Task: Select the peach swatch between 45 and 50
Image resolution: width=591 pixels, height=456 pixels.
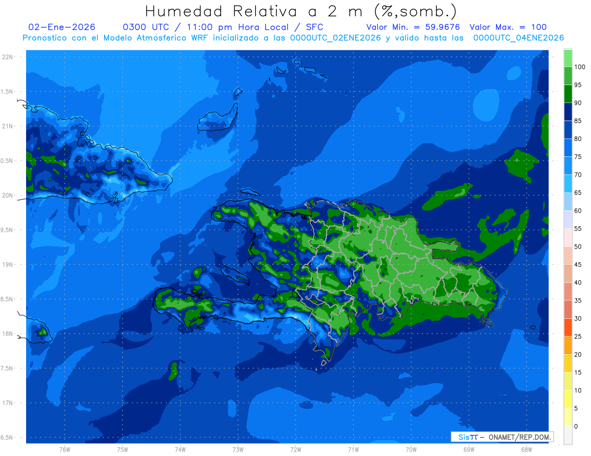Action: pos(568,255)
